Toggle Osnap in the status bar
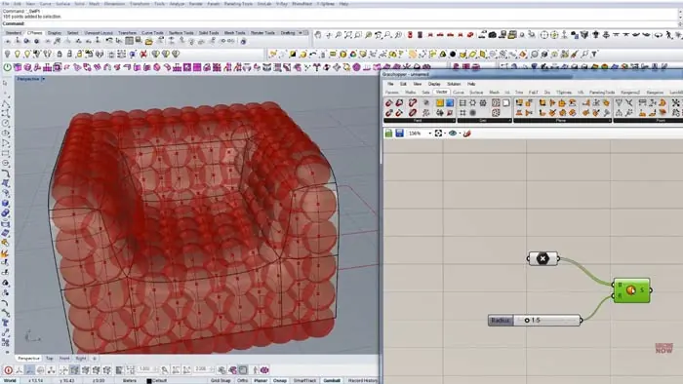 click(280, 380)
